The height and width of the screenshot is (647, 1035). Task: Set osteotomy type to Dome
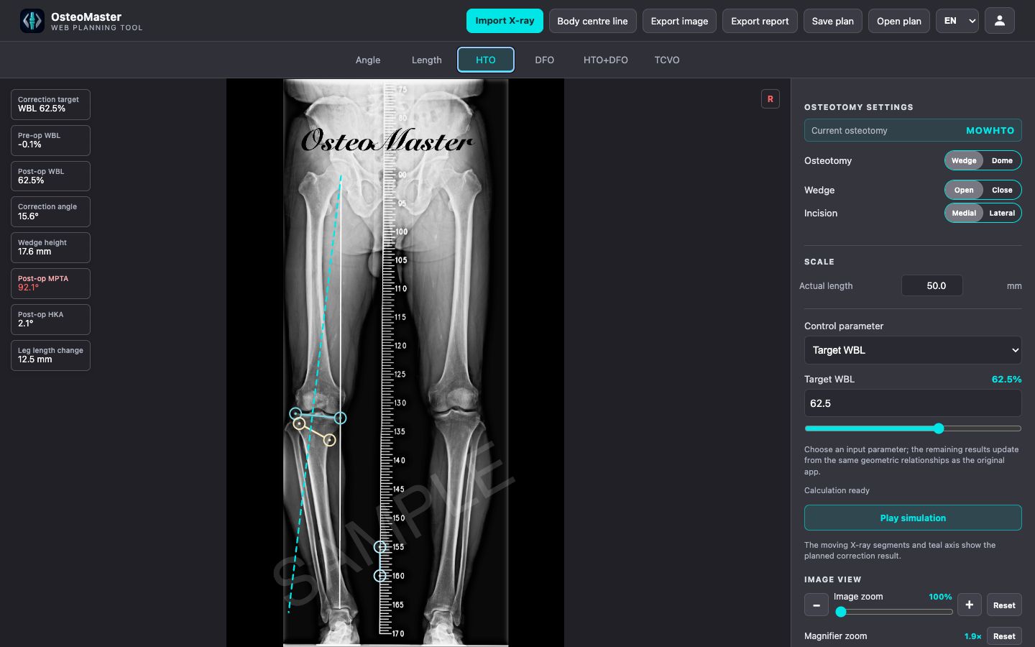click(x=1002, y=161)
